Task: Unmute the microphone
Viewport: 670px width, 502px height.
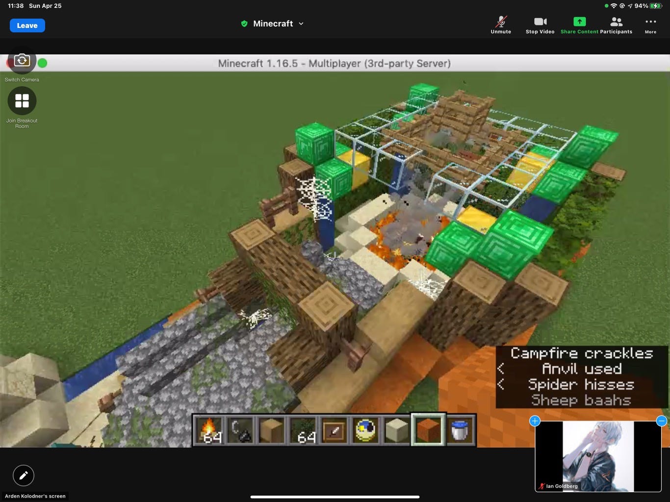Action: pos(501,25)
